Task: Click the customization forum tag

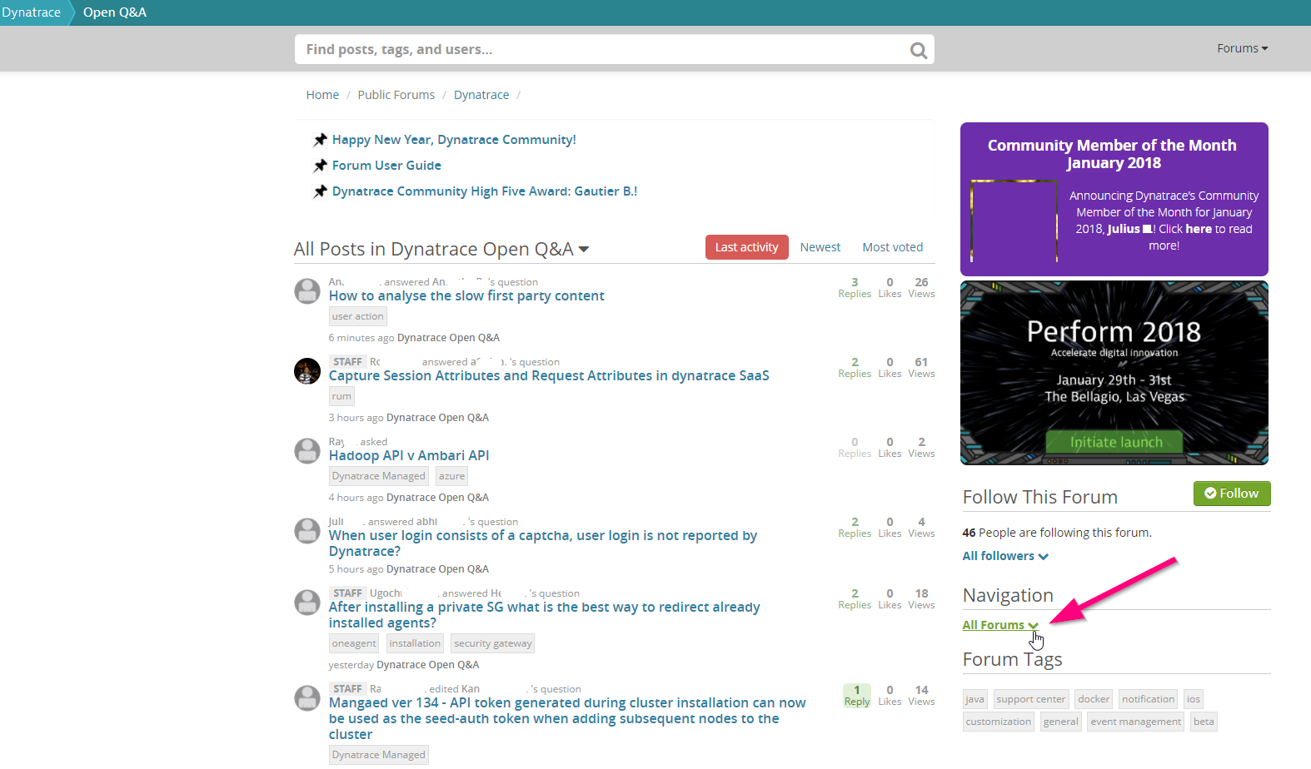Action: 999,722
